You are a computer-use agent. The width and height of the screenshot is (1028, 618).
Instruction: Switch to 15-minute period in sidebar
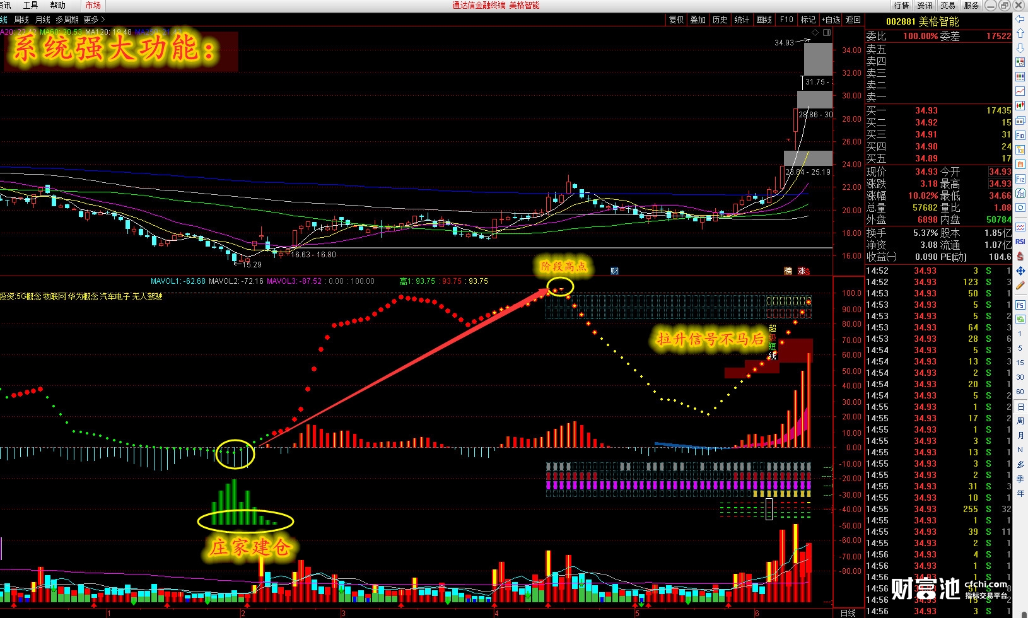click(x=1020, y=363)
